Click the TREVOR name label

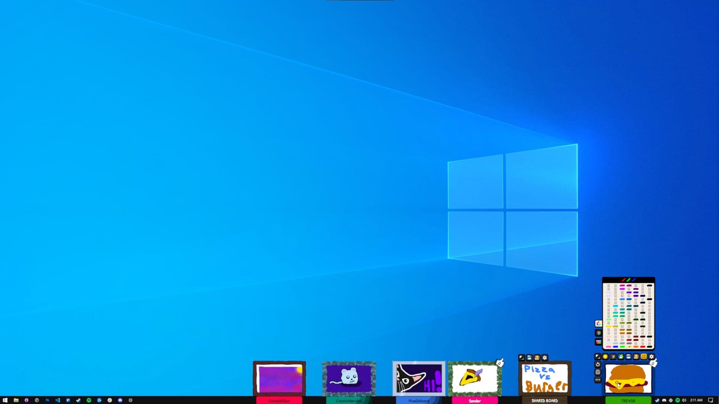point(628,401)
